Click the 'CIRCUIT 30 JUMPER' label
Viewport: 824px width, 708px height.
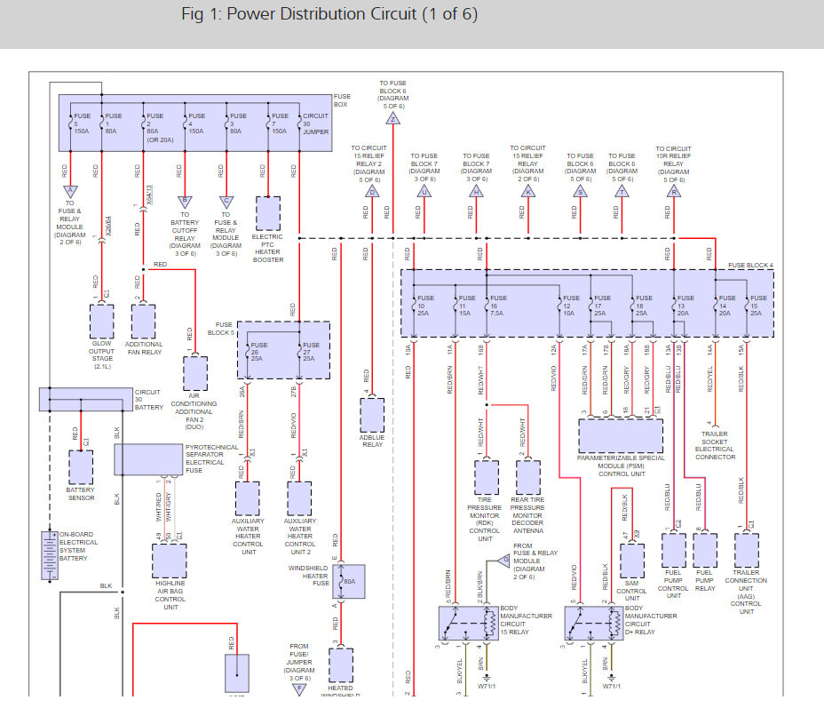[315, 123]
